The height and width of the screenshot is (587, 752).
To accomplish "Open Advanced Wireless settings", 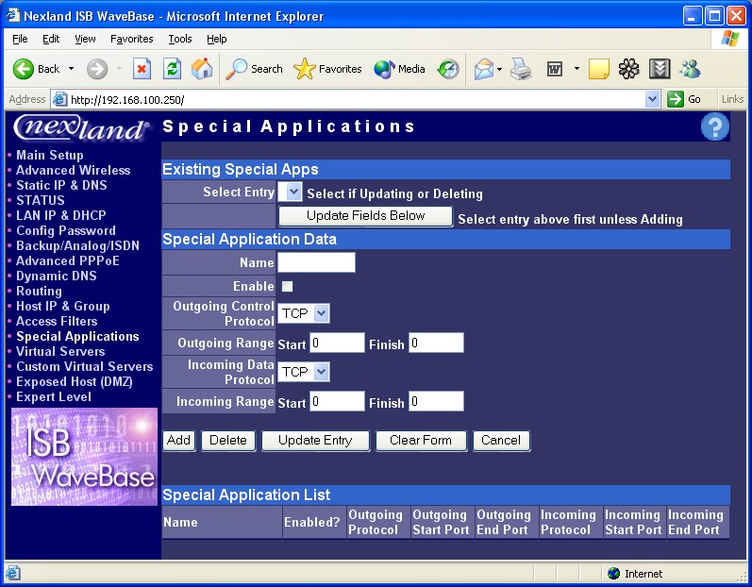I will 74,170.
